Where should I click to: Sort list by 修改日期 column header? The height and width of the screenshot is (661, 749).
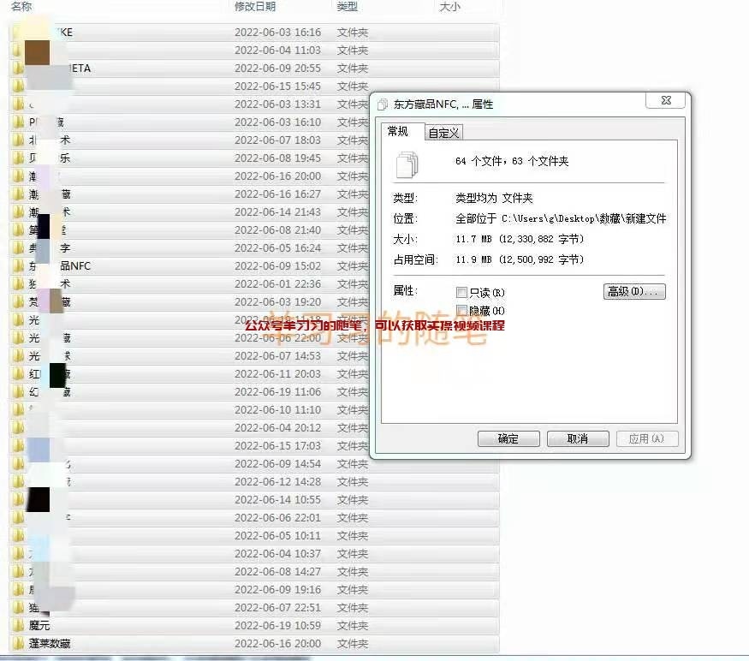click(255, 7)
